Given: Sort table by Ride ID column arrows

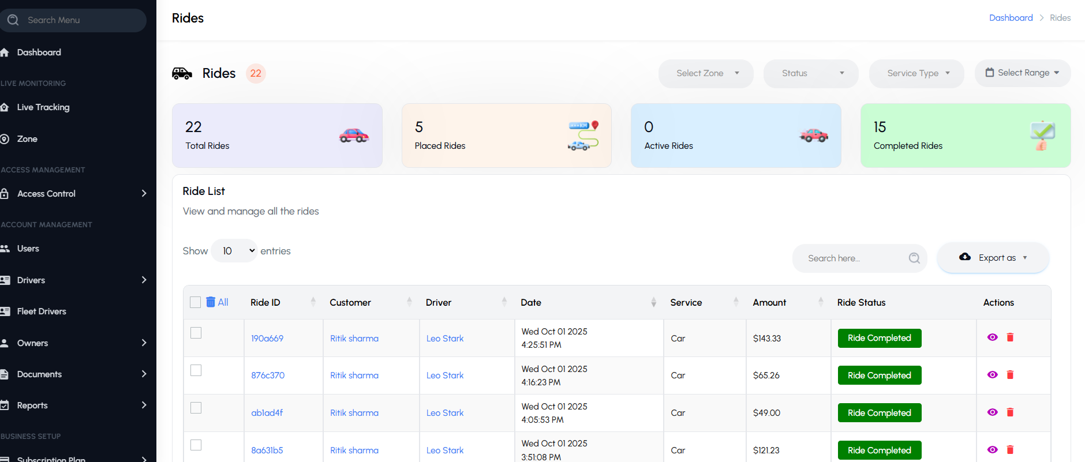Looking at the screenshot, I should [313, 302].
